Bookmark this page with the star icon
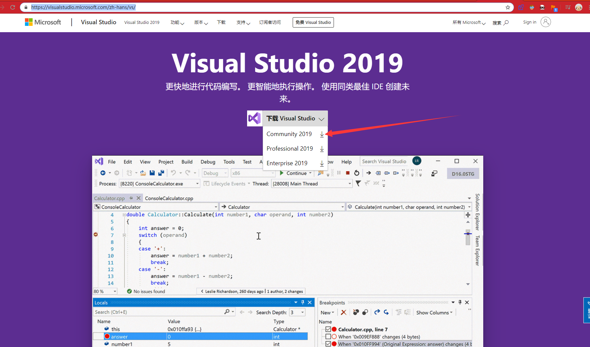Screen dimensions: 590x347 point(508,7)
